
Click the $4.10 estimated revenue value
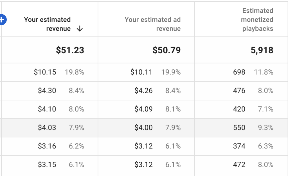[x=47, y=109]
